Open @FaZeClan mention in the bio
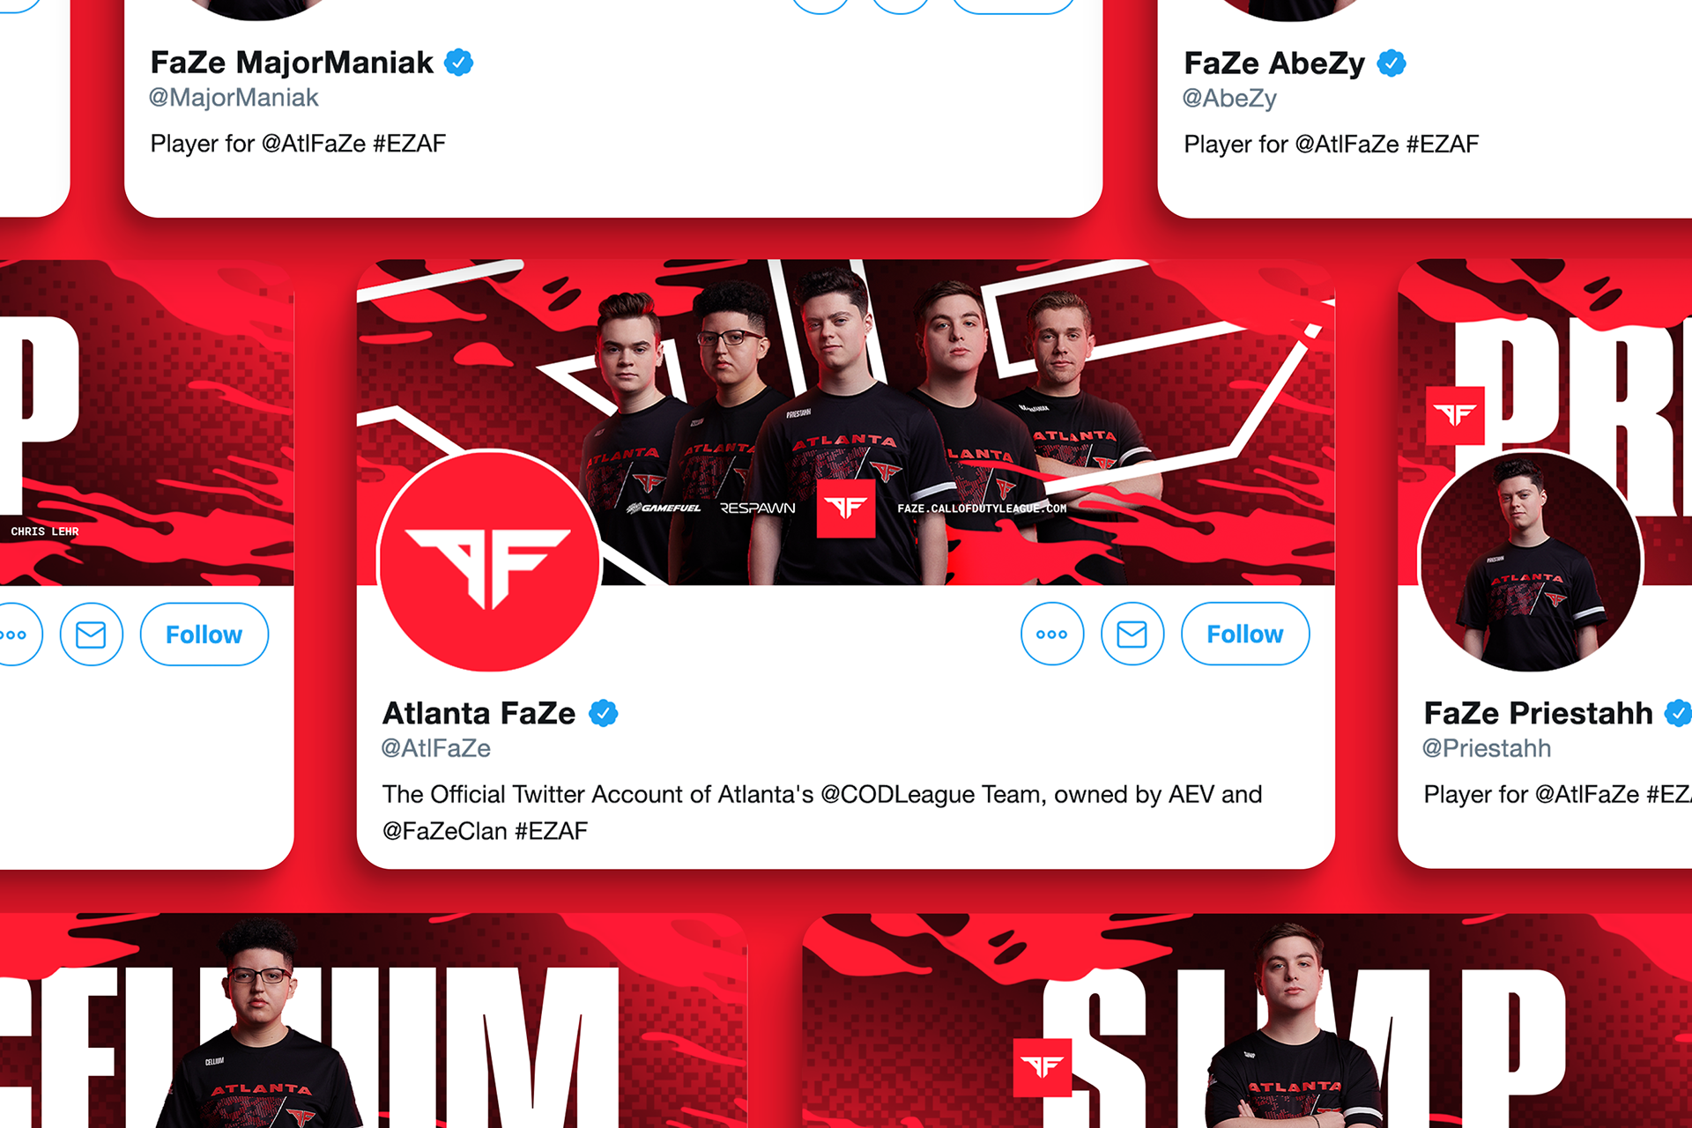 [x=445, y=831]
